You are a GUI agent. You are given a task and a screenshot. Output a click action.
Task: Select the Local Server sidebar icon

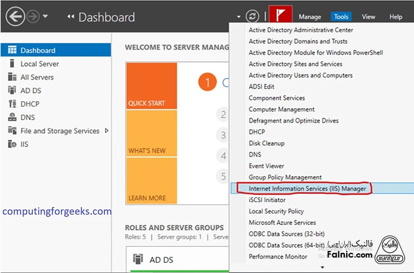[11, 64]
